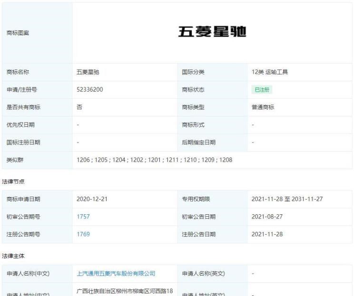Click the 国际分类 label
Viewport: 354px width, 296px height.
(x=193, y=72)
